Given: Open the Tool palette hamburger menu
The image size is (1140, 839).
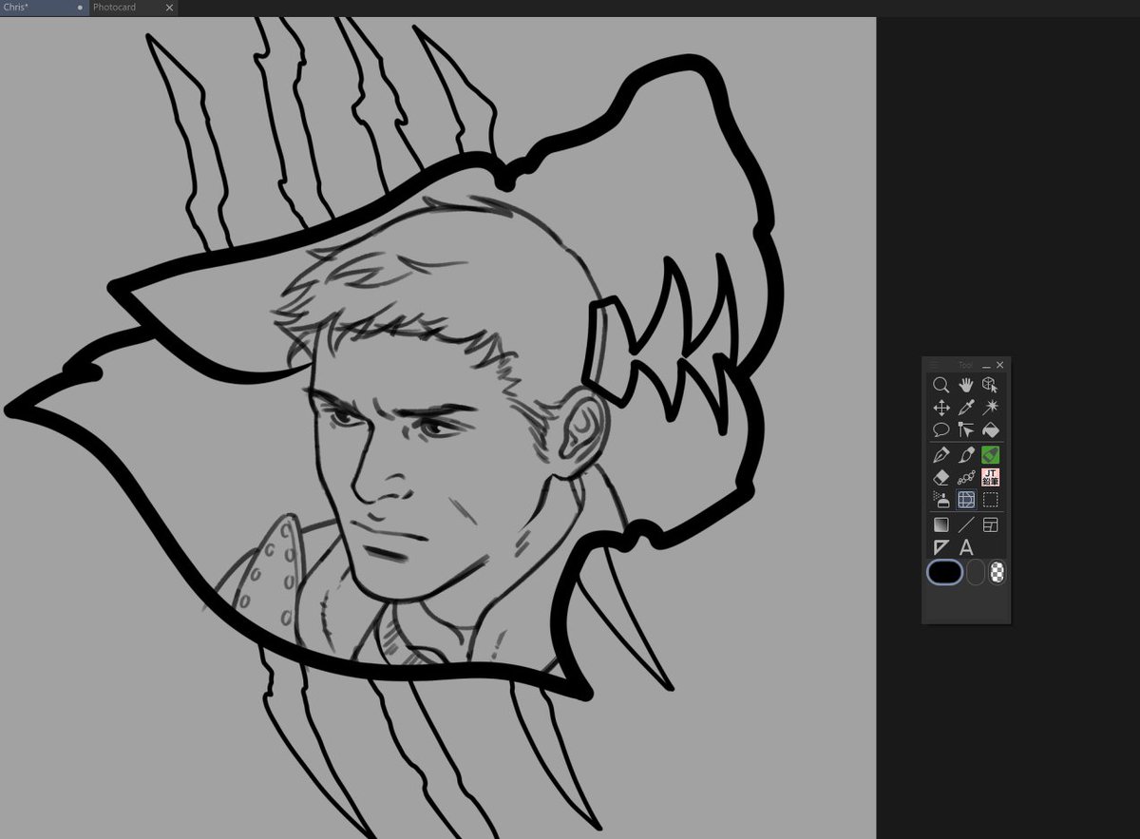Looking at the screenshot, I should 933,365.
